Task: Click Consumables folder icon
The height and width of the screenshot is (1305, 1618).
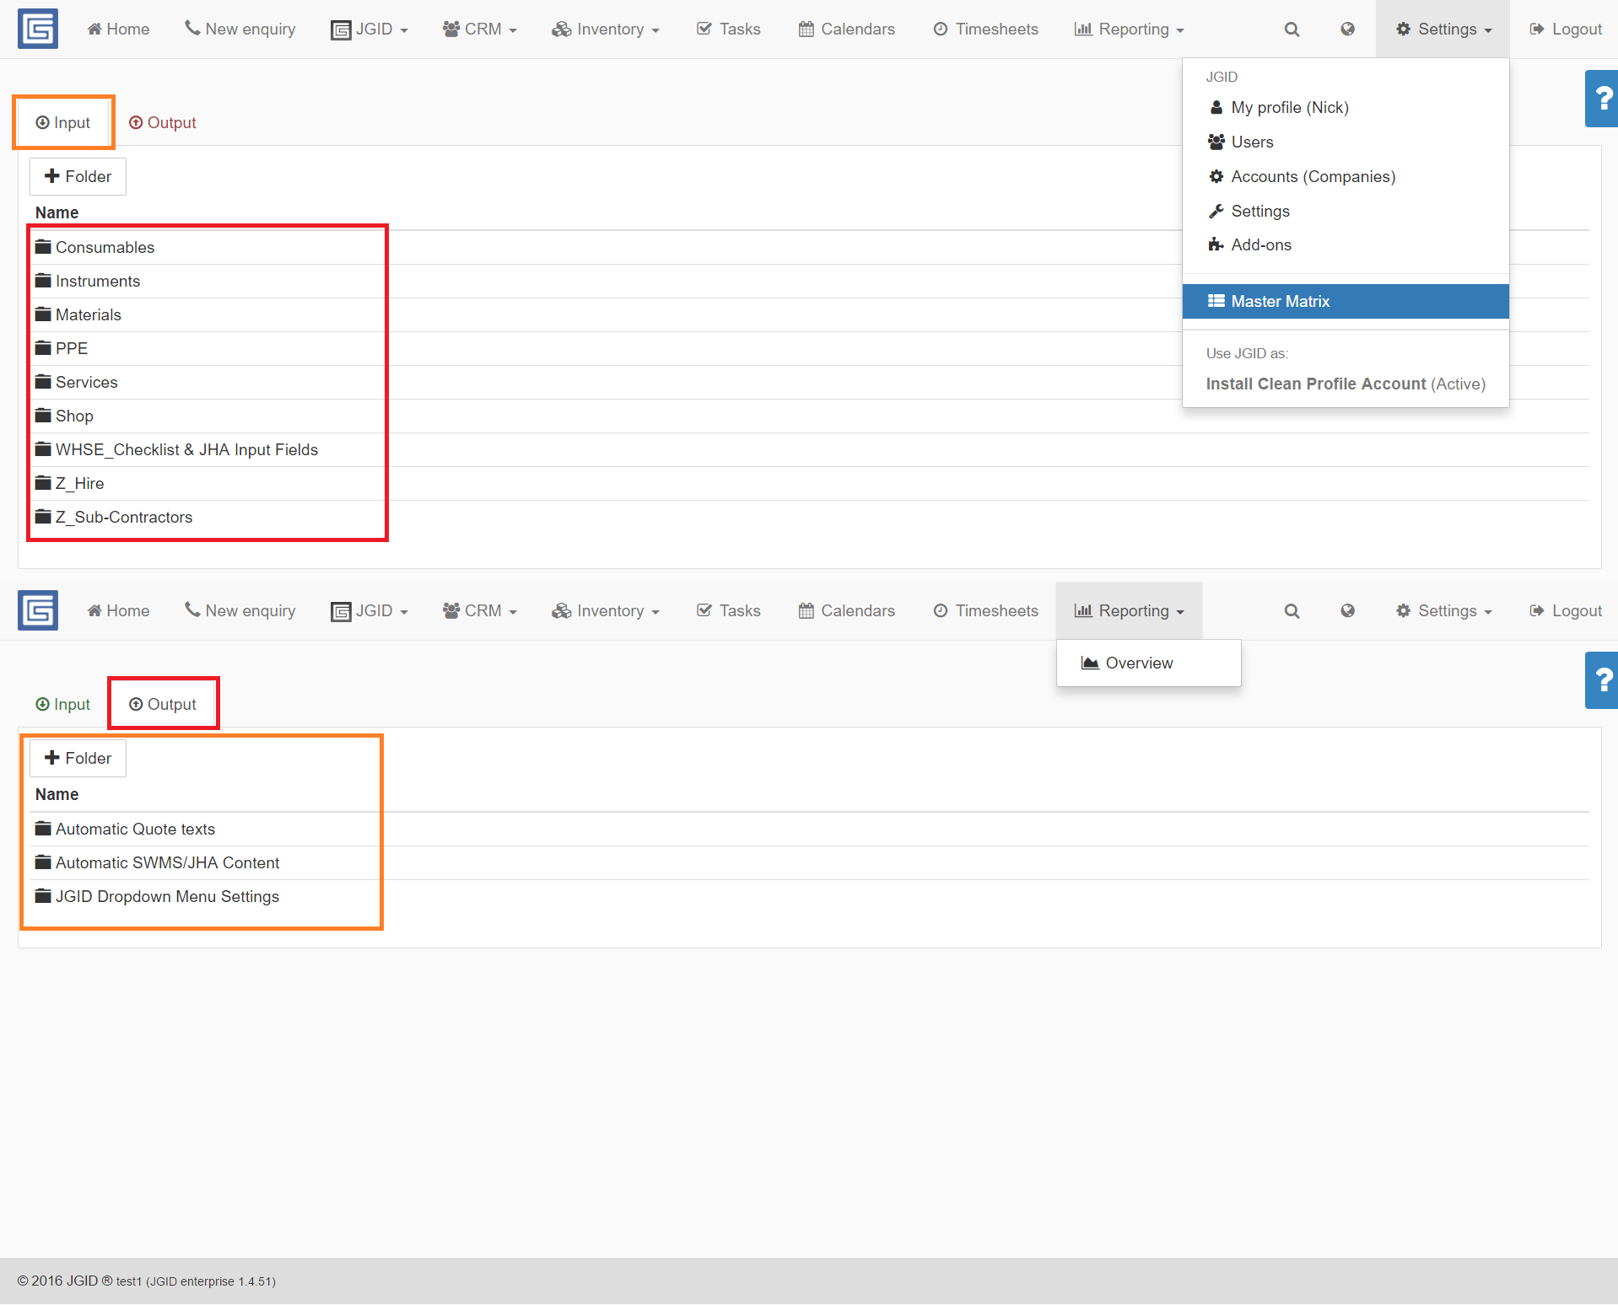Action: [x=43, y=246]
